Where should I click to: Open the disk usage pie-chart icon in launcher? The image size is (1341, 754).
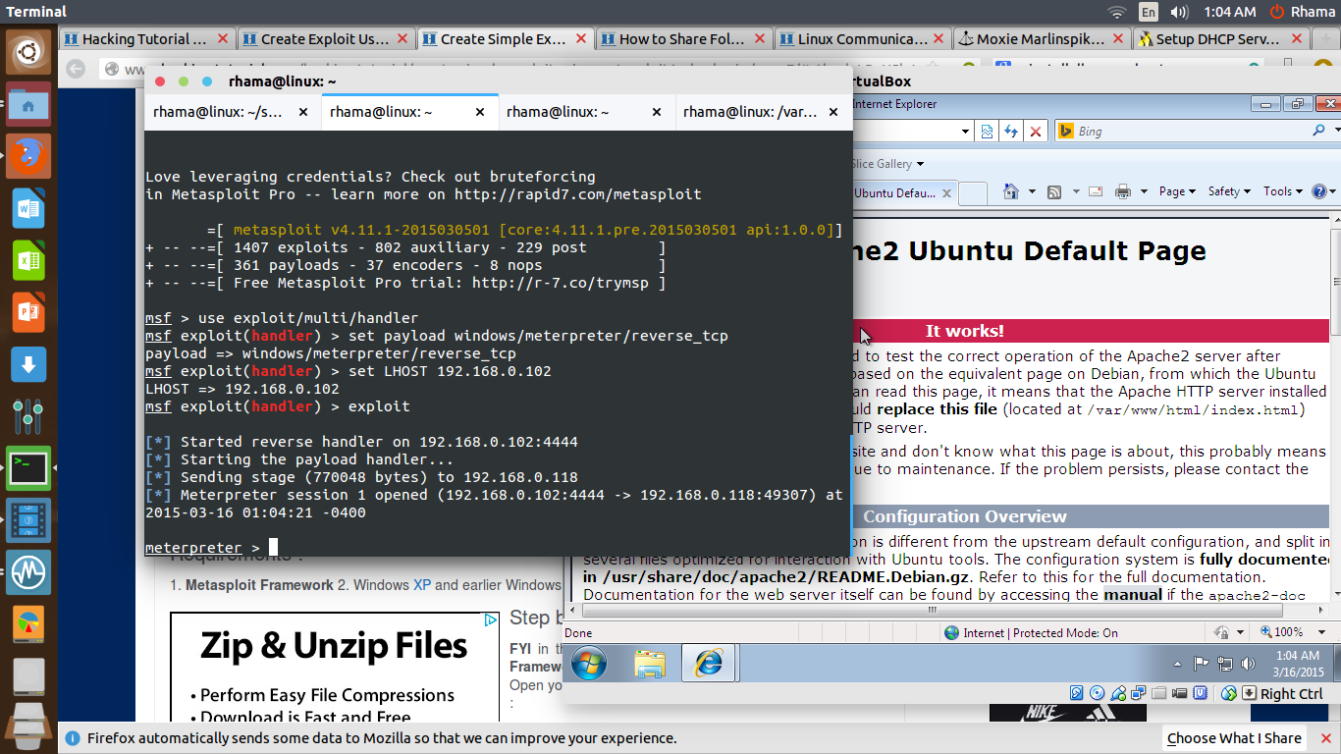point(28,624)
